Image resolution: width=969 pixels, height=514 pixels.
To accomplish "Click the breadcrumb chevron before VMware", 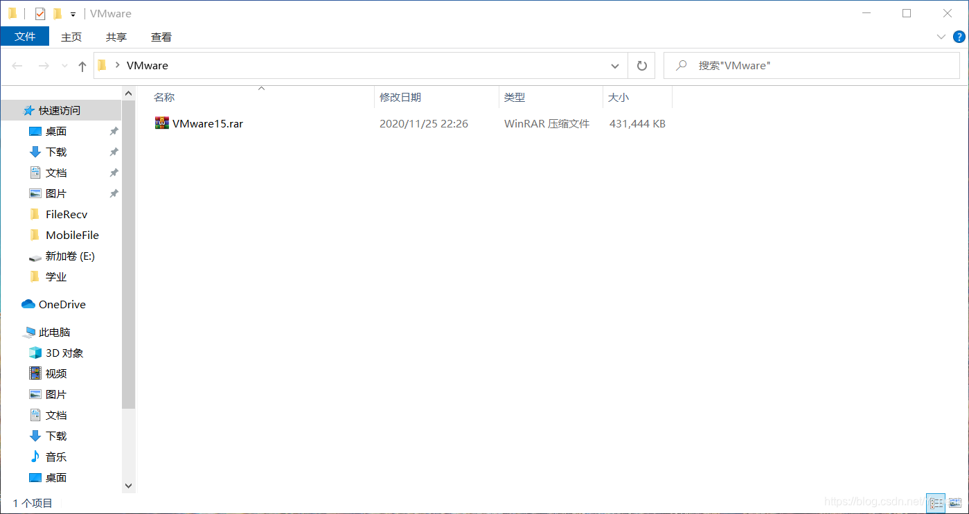I will 118,65.
